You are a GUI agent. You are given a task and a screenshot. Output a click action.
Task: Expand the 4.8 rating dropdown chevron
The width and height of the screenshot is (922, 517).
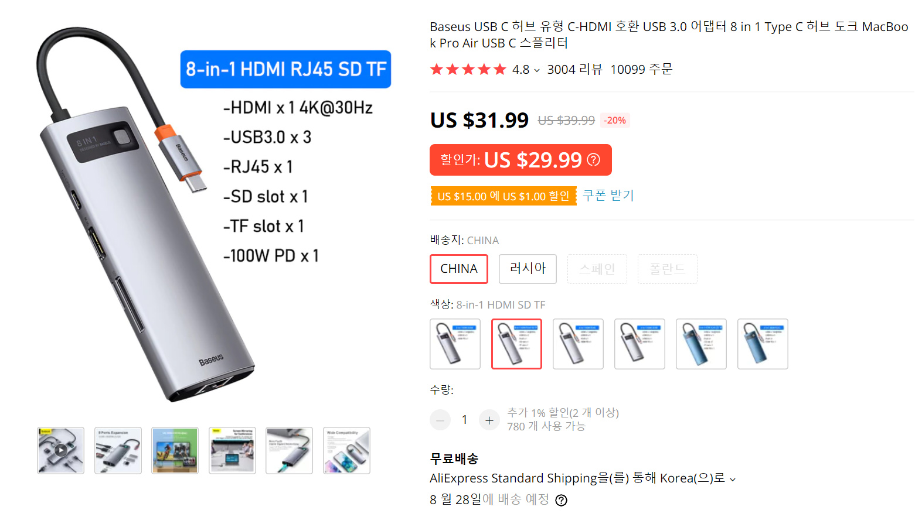pyautogui.click(x=536, y=70)
